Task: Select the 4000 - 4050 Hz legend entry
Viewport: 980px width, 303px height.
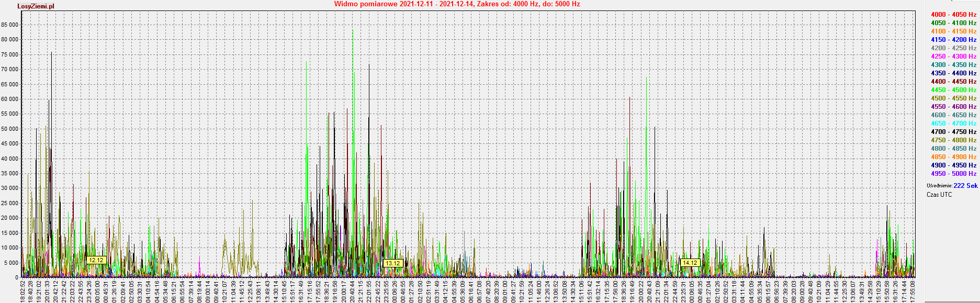Action: click(953, 15)
